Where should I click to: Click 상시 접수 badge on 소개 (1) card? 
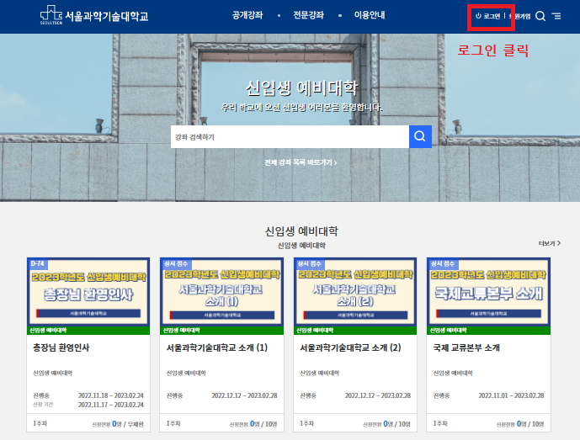[x=176, y=264]
